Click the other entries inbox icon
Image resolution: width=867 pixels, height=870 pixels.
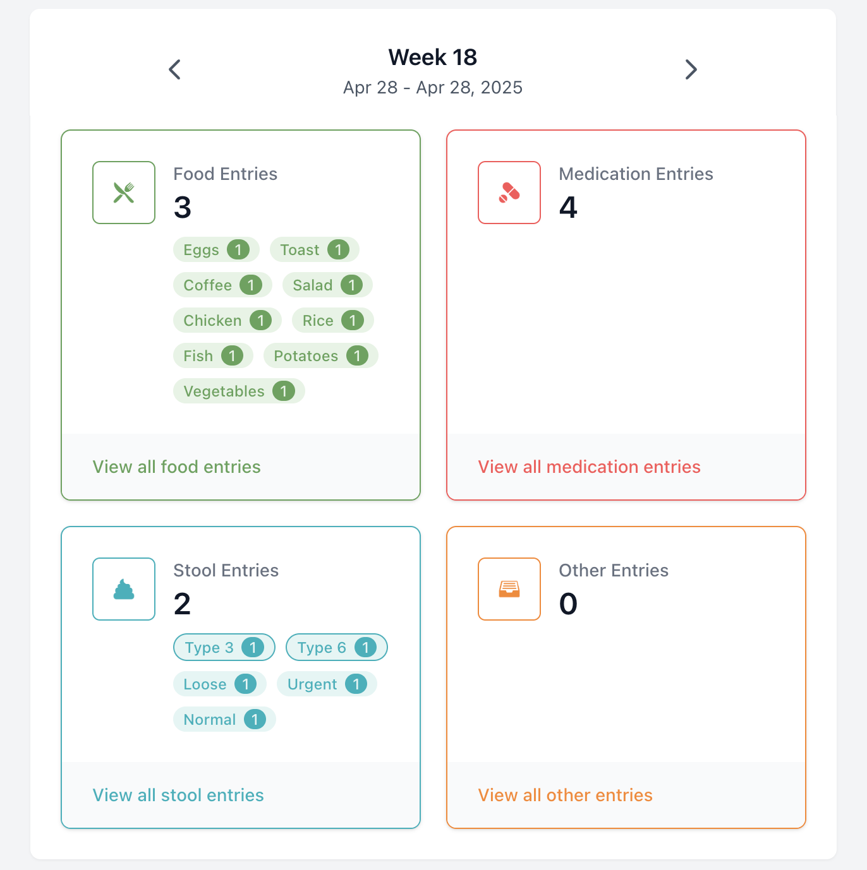click(x=509, y=589)
